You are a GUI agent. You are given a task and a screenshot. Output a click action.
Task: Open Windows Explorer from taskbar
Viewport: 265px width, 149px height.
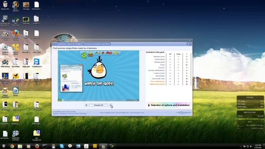[x=20, y=146]
